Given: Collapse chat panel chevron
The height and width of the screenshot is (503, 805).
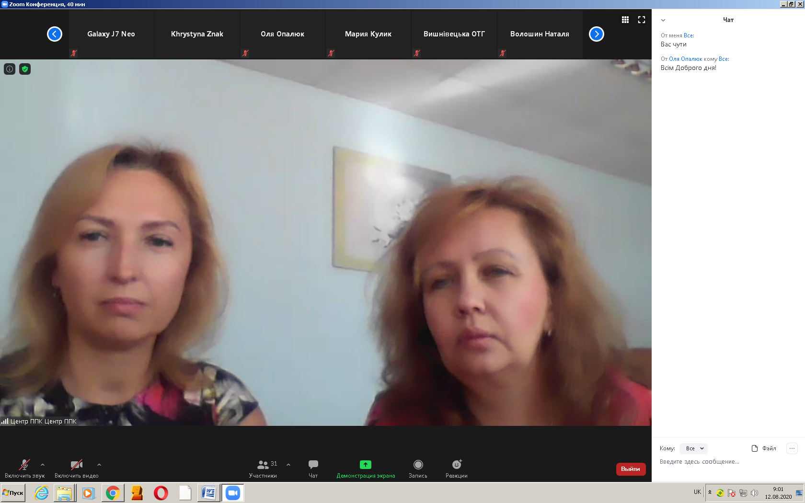Looking at the screenshot, I should [663, 20].
